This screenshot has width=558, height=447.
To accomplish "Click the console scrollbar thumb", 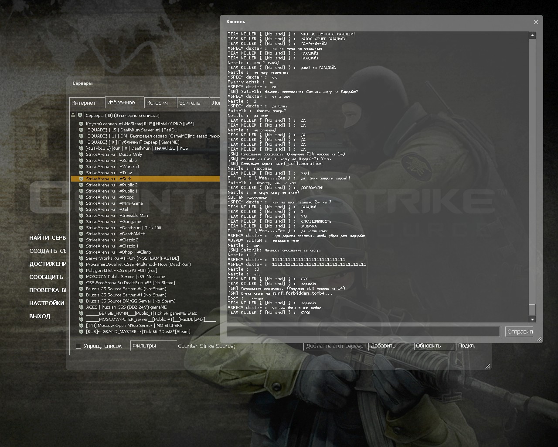I will coord(532,309).
